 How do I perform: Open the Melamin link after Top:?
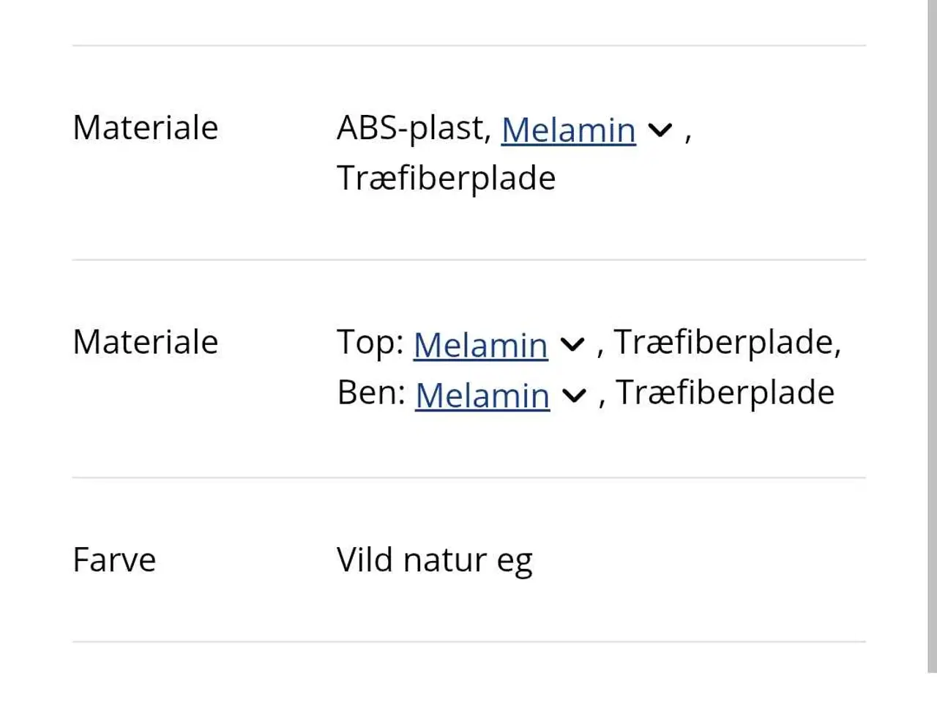[x=480, y=344]
